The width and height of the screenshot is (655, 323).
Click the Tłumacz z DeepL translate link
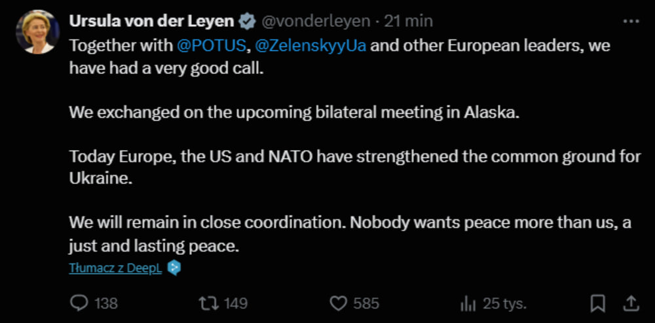(x=115, y=268)
